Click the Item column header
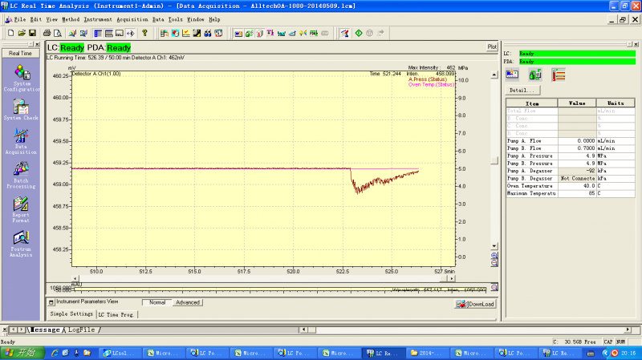Screen dimensions: 642x360 532,103
